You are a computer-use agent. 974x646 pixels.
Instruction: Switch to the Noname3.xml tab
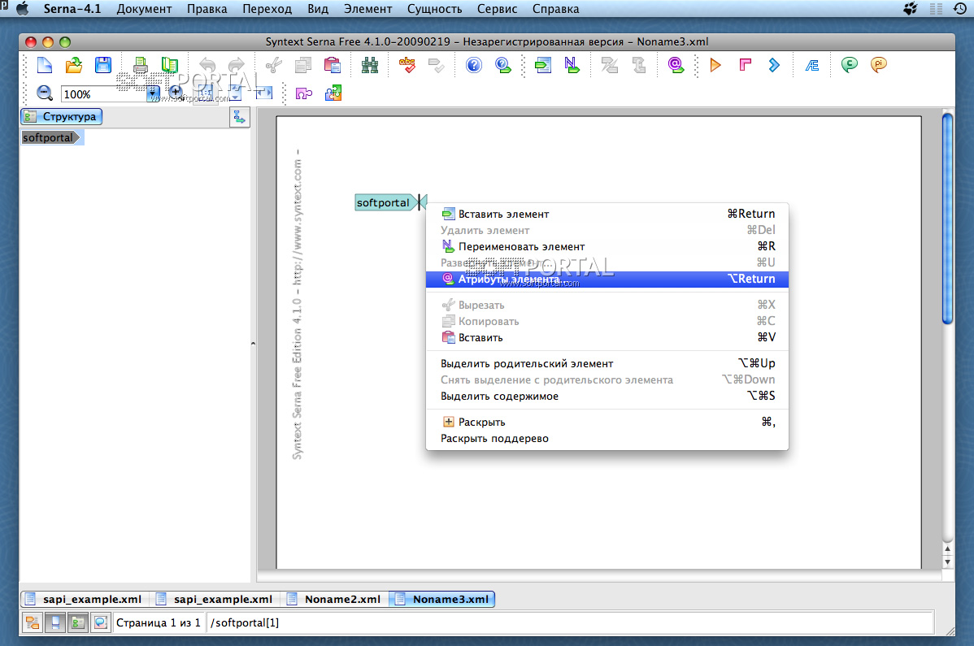tap(442, 599)
